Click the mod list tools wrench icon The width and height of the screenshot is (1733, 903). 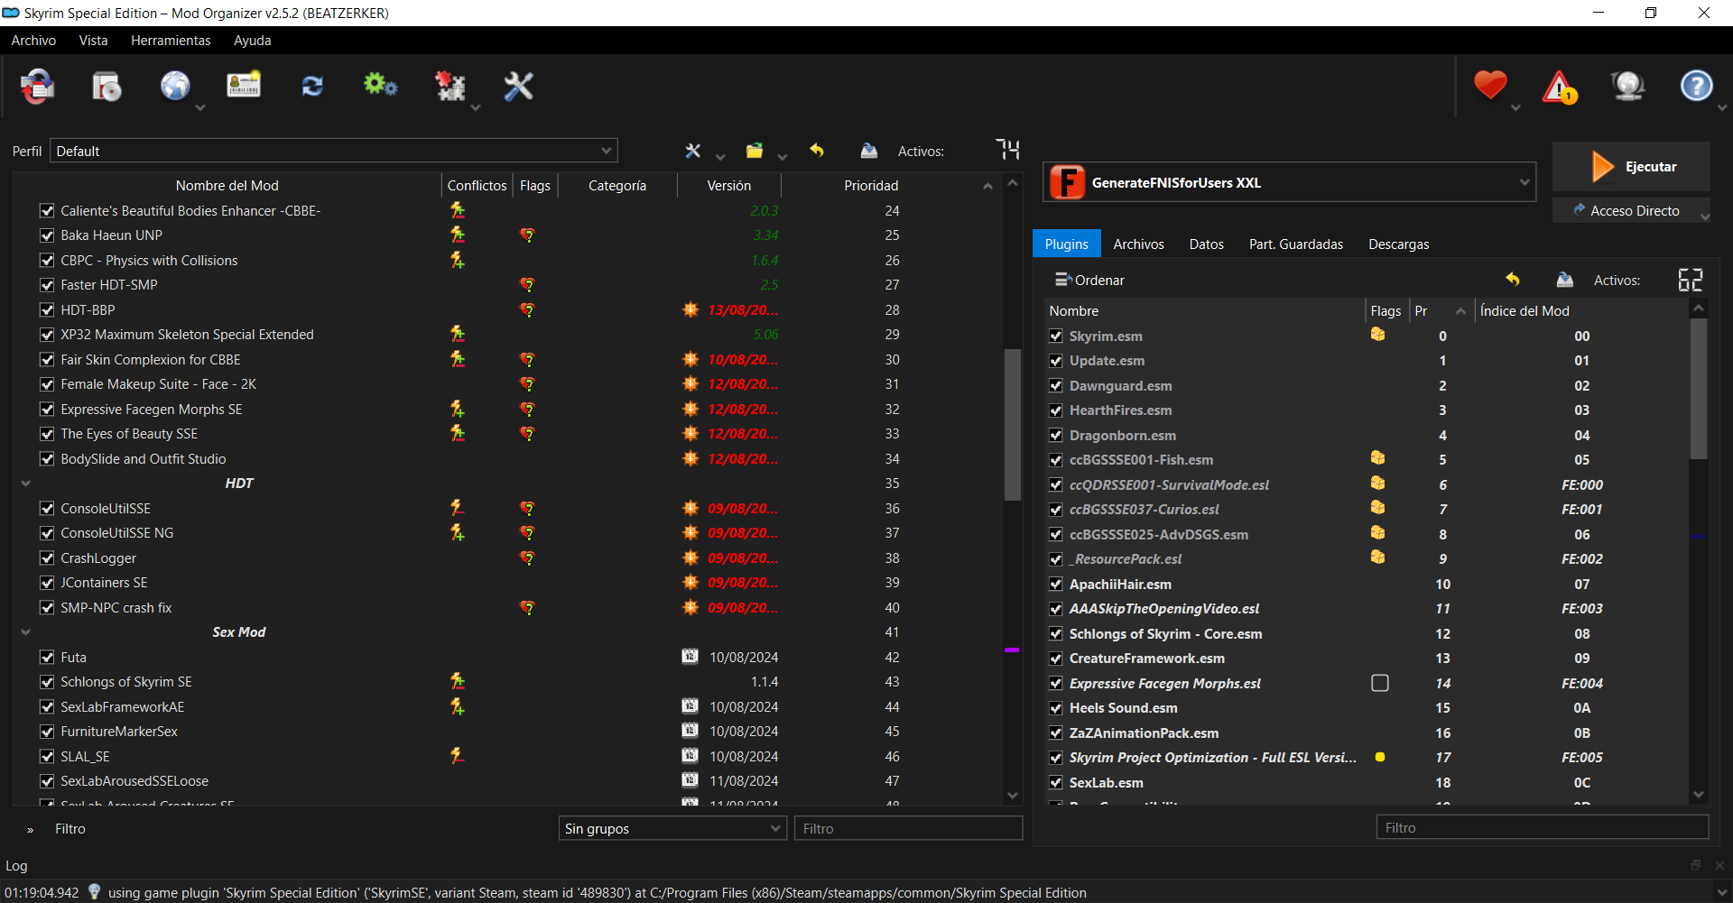693,151
